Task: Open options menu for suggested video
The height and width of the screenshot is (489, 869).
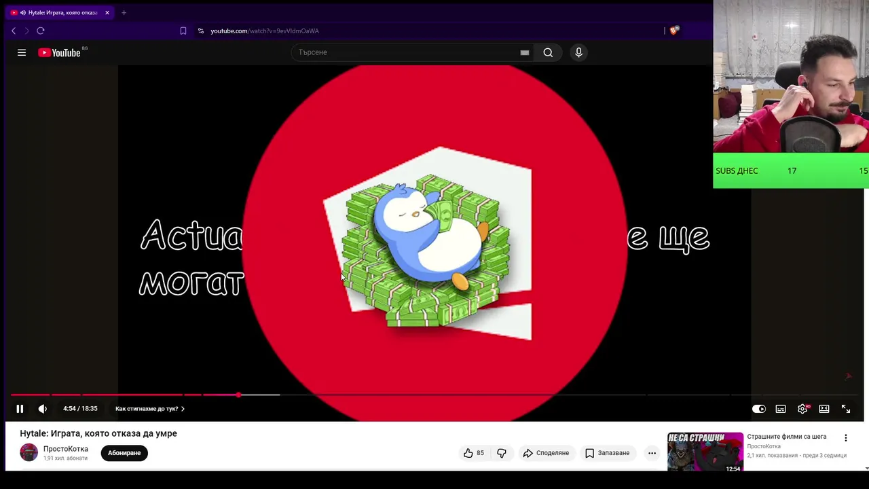Action: [846, 438]
